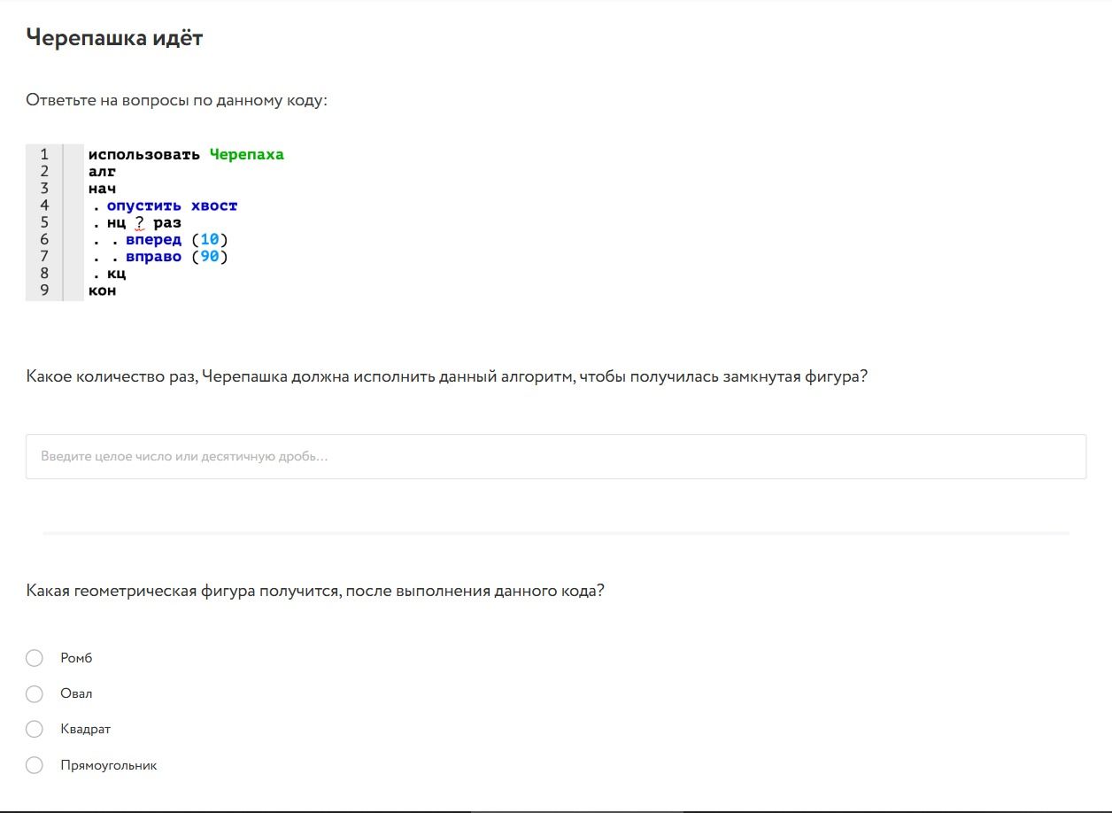This screenshot has height=813, width=1112.
Task: Click the Ответьте на вопросы instruction text
Action: (176, 100)
